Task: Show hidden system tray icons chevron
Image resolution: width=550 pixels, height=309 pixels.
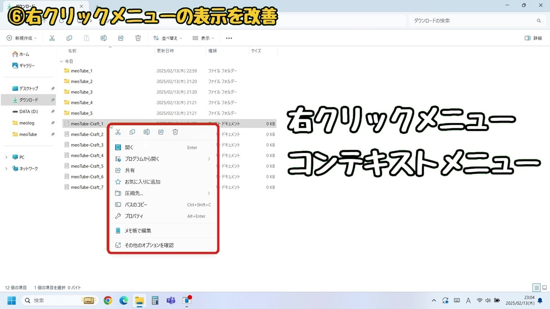Action: pos(434,300)
